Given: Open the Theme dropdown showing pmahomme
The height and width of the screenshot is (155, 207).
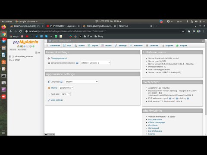Looking at the screenshot, I should pos(66,88).
